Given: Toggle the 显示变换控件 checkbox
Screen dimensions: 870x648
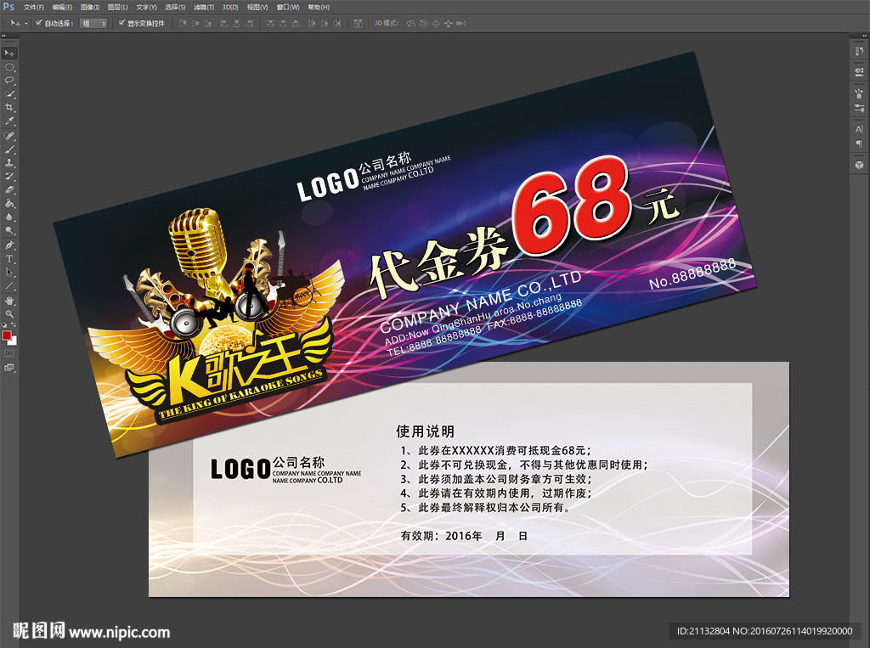Looking at the screenshot, I should pyautogui.click(x=121, y=23).
